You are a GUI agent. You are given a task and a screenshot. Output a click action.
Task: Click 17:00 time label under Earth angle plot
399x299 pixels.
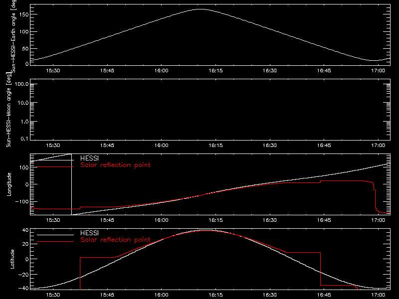click(378, 71)
